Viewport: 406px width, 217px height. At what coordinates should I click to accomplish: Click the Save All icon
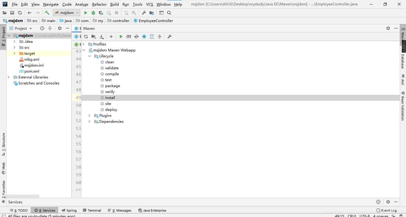pos(12,13)
